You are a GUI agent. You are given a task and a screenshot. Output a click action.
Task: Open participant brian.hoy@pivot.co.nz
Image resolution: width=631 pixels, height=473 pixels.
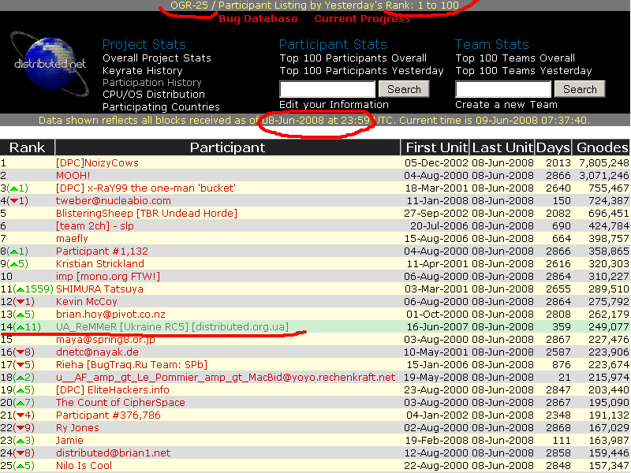(x=110, y=315)
